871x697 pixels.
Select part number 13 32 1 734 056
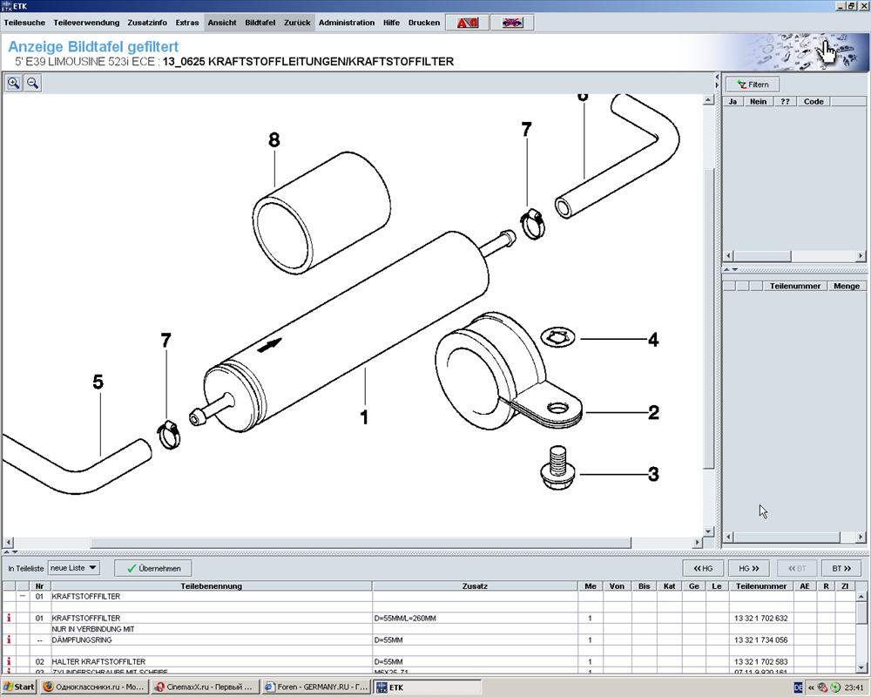760,639
